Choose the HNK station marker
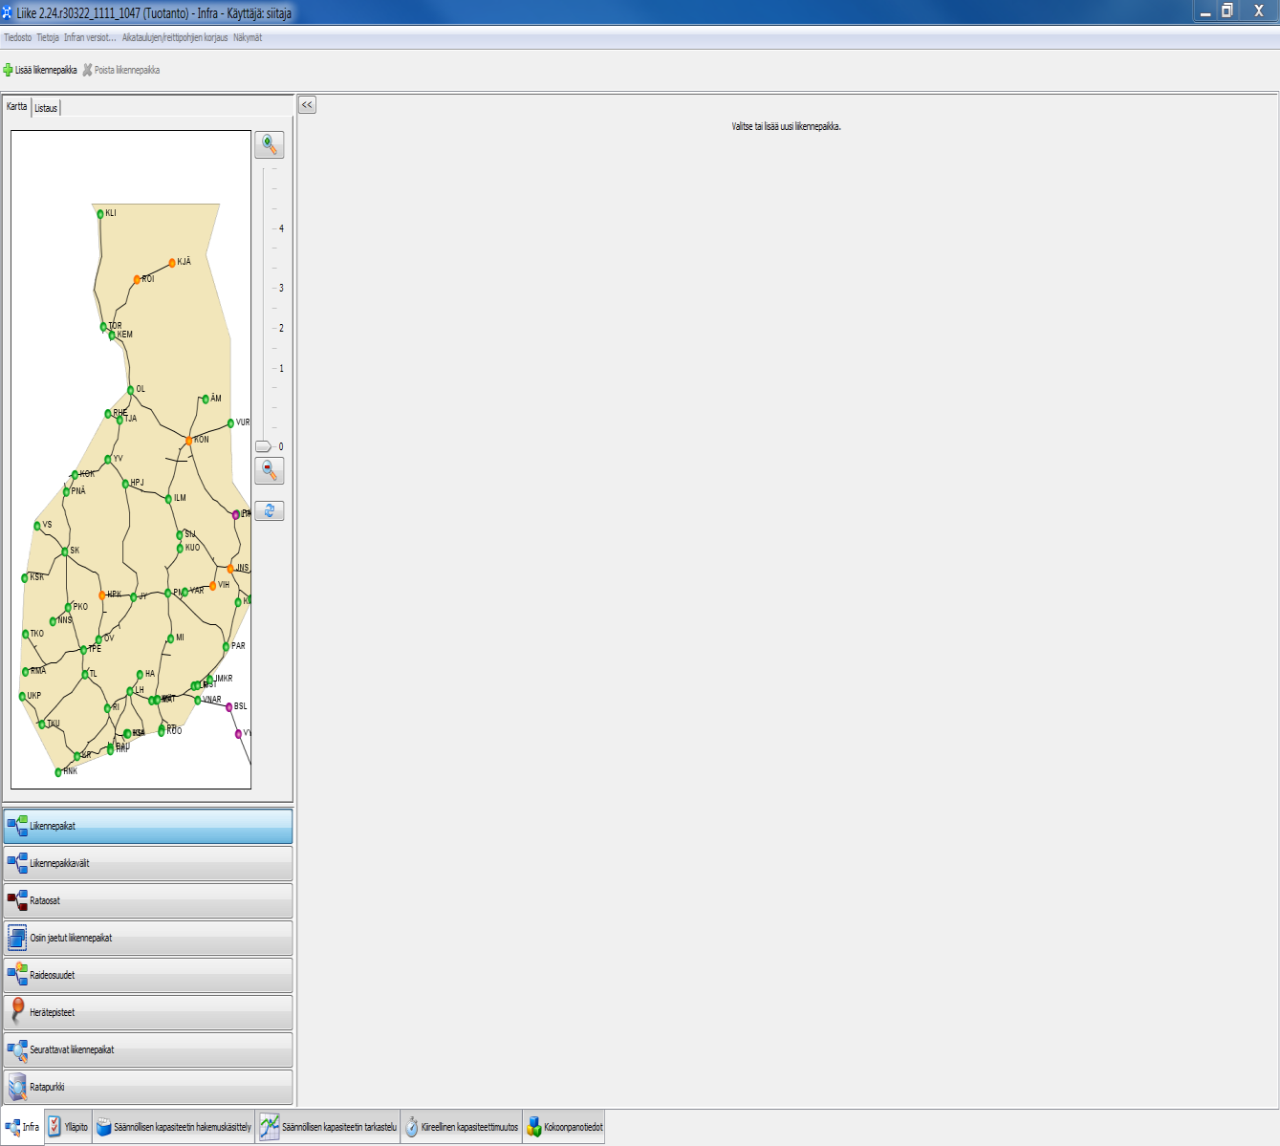1280x1146 pixels. 58,772
